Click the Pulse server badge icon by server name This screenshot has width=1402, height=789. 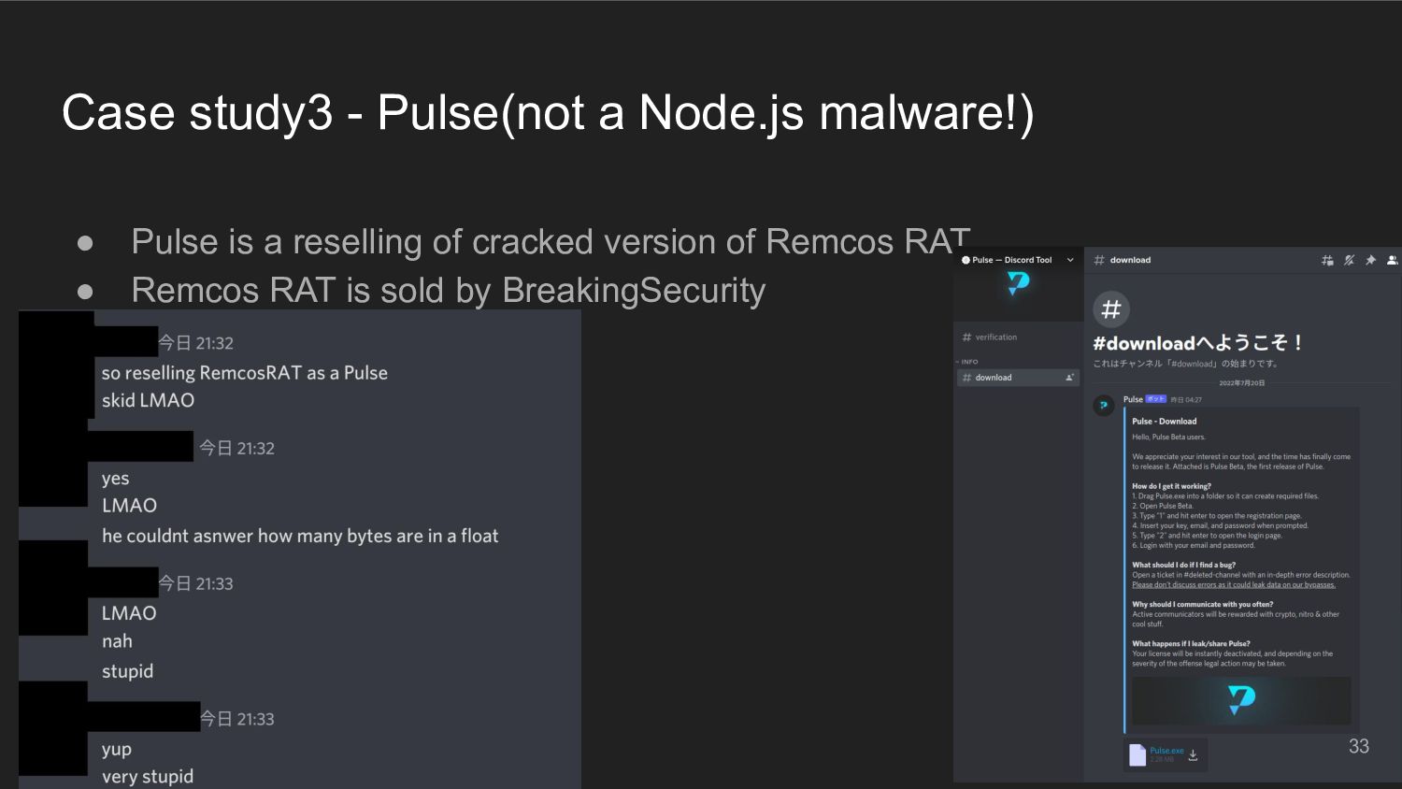(966, 260)
